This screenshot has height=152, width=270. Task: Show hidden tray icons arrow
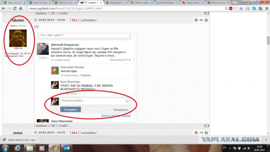tap(230, 148)
